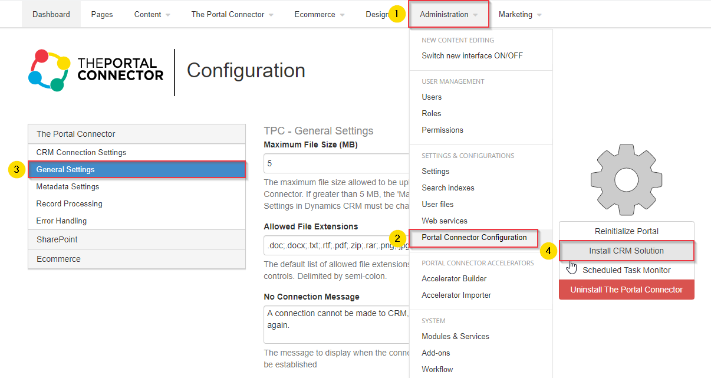This screenshot has width=711, height=378.
Task: Click the Allowed File Extensions field
Action: (337, 245)
